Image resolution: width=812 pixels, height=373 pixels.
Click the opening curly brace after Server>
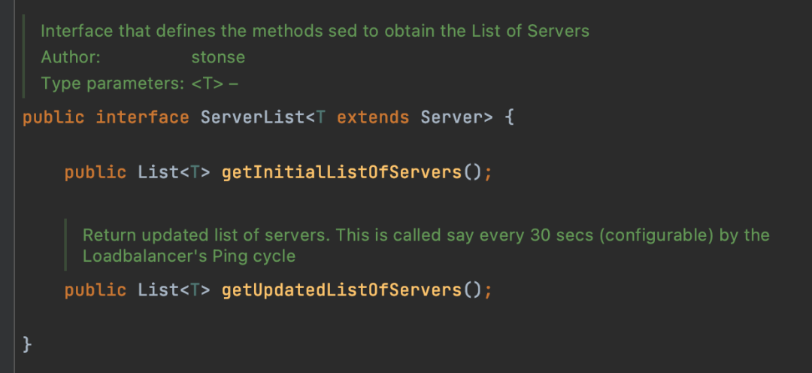click(x=509, y=117)
